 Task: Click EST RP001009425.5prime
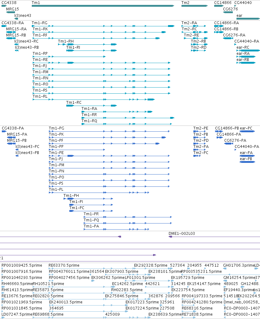point(22,265)
